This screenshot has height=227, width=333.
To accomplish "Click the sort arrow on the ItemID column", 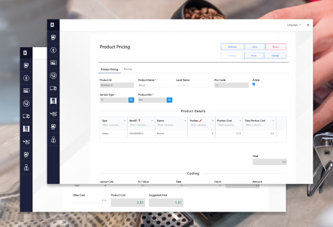I will [x=152, y=120].
